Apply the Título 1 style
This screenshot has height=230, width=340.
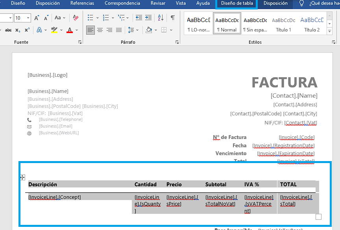point(283,24)
